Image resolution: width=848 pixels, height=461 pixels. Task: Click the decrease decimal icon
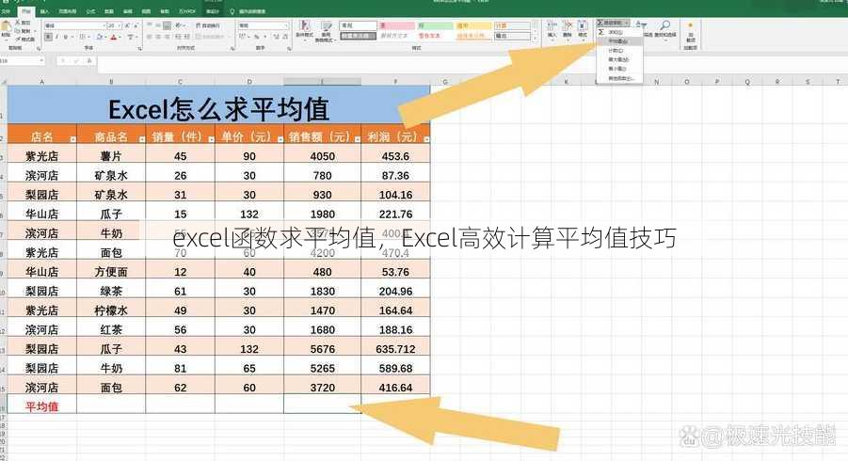point(285,37)
